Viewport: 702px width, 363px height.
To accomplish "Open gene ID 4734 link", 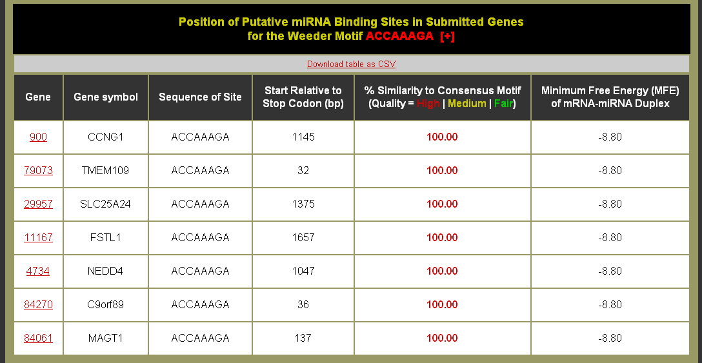I will [38, 271].
